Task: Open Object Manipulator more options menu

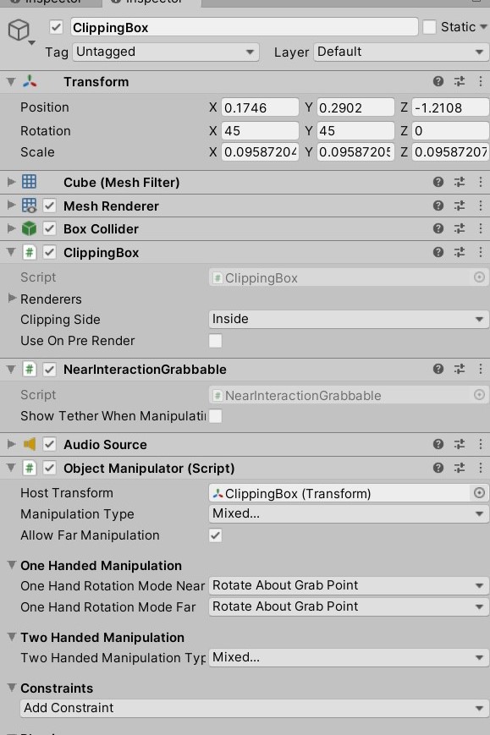Action: [x=481, y=468]
